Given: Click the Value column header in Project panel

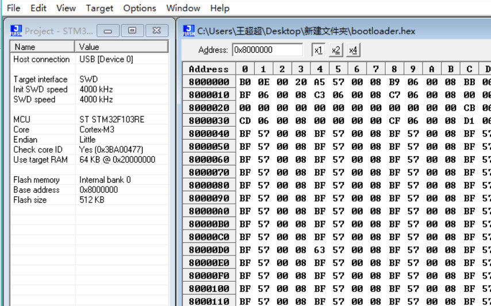Looking at the screenshot, I should point(121,47).
